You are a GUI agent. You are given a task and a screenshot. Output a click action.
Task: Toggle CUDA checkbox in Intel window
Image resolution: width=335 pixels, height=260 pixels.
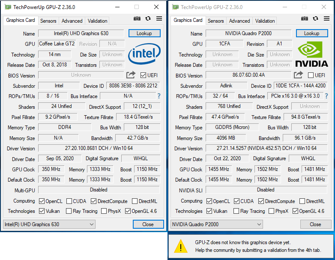69,201
